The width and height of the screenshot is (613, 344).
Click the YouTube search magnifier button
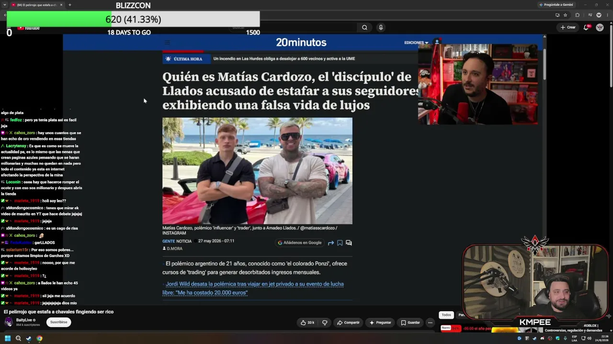click(x=364, y=27)
